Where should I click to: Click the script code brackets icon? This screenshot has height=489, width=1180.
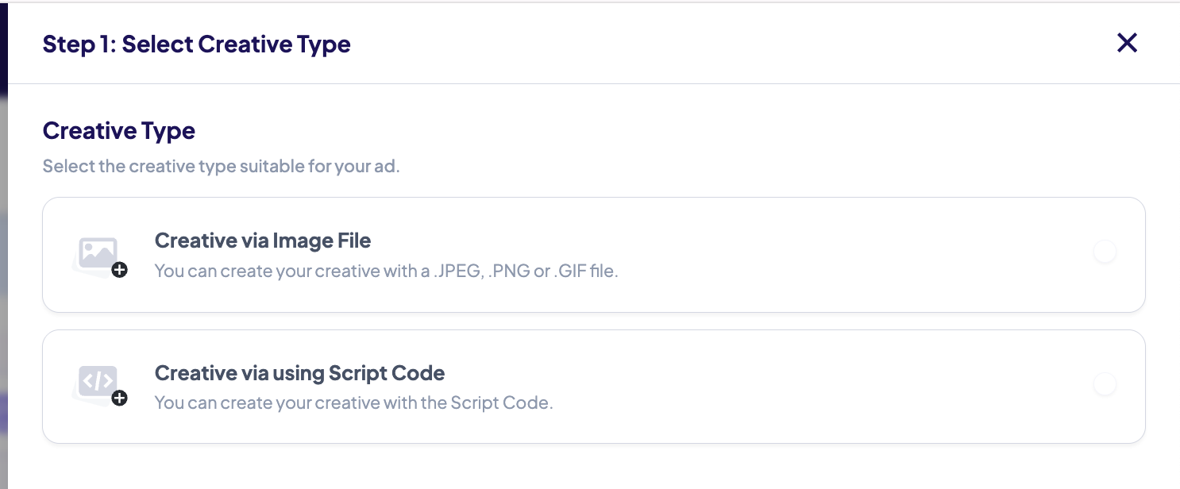(98, 380)
